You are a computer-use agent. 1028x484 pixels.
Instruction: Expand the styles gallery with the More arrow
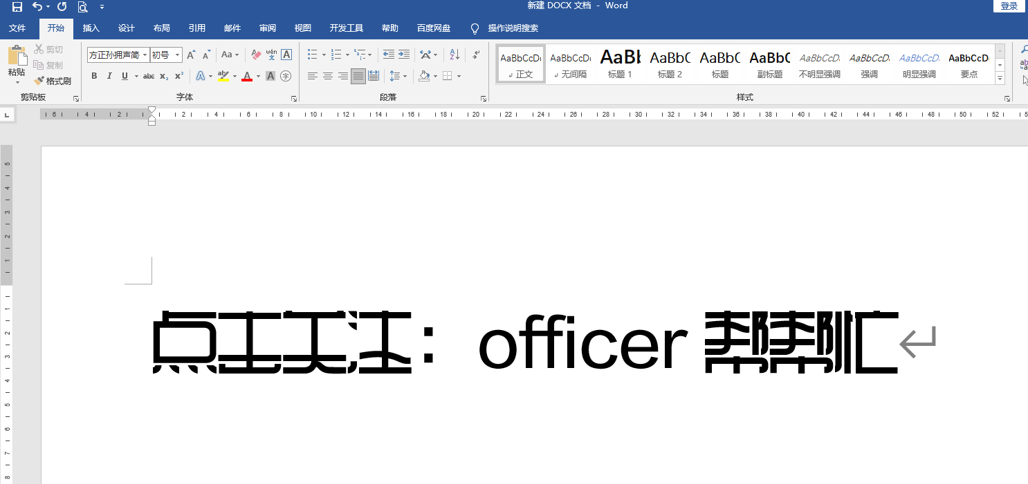[1000, 79]
